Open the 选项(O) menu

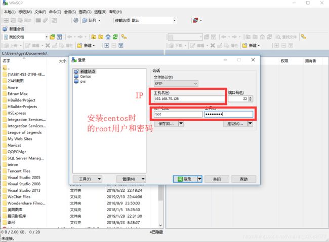85,12
